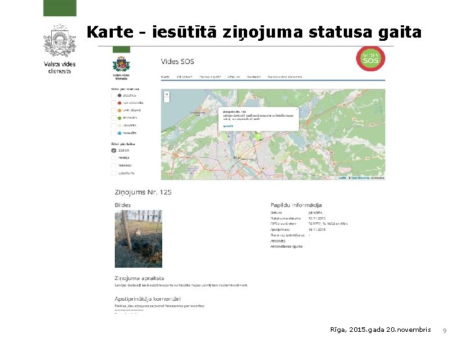Select the 'mēnesis' time filter
This screenshot has height=350, width=467.
[114, 165]
